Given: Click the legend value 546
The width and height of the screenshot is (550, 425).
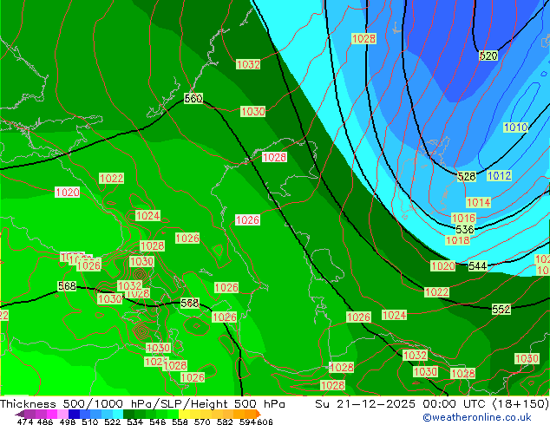Looking at the screenshot, I should [158, 422].
